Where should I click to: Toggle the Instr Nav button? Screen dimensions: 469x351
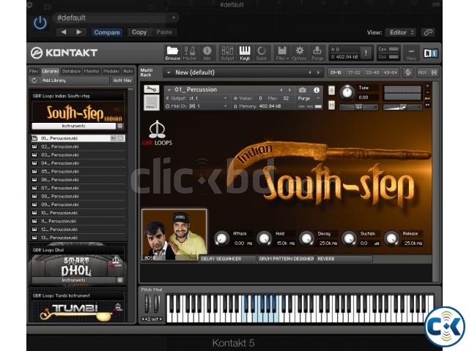(x=122, y=80)
